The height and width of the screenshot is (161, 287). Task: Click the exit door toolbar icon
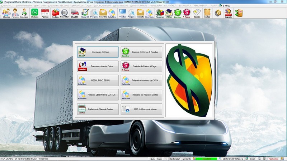(x=239, y=13)
